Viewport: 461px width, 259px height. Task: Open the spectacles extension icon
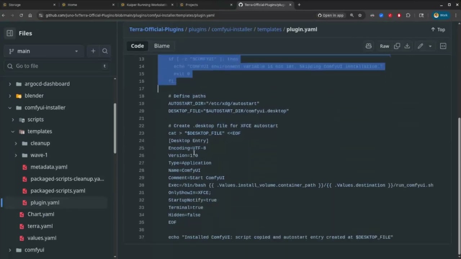tap(372, 15)
